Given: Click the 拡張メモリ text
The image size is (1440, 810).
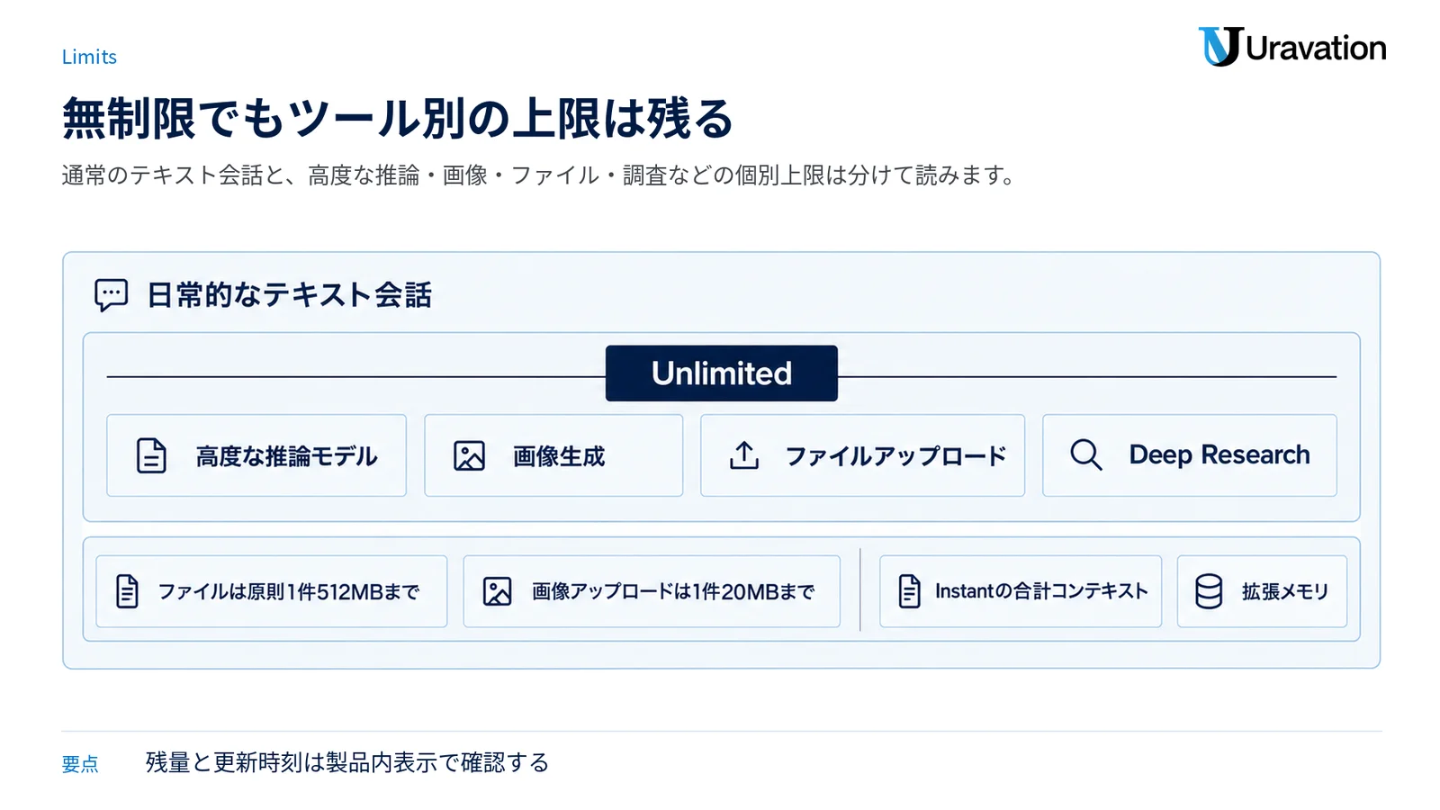Looking at the screenshot, I should tap(1285, 591).
